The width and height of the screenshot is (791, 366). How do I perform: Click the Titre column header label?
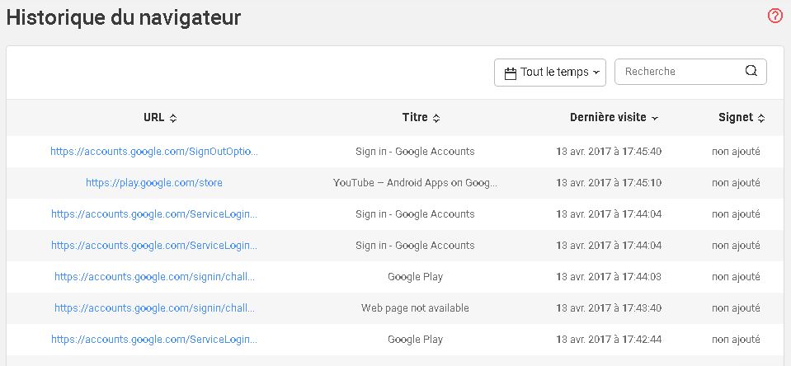(x=415, y=117)
